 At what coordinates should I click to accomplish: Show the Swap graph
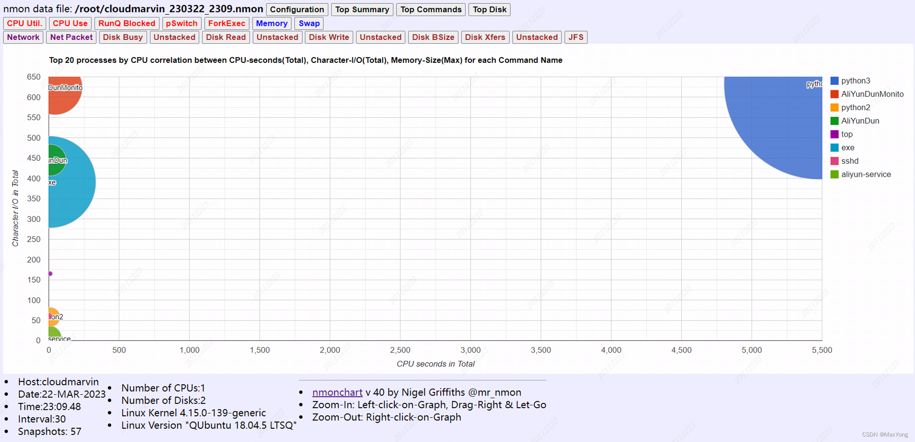[x=309, y=23]
